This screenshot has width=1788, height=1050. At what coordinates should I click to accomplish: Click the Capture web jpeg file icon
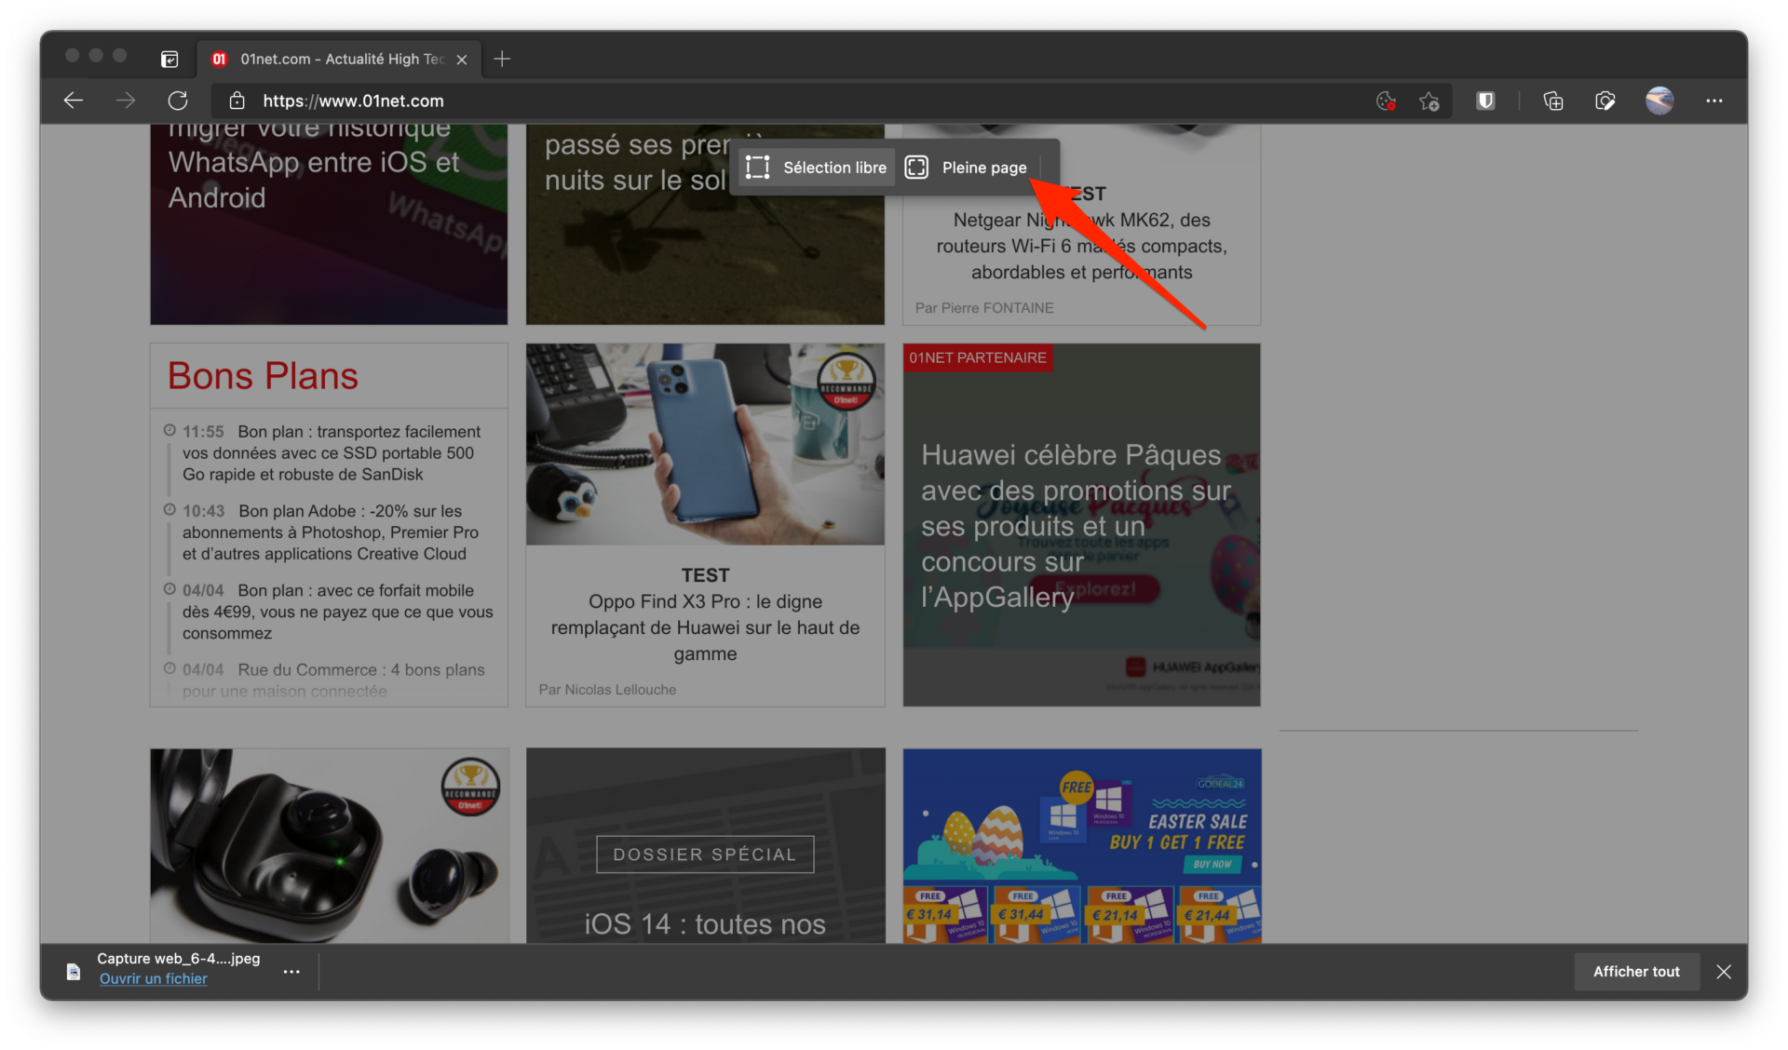click(74, 972)
